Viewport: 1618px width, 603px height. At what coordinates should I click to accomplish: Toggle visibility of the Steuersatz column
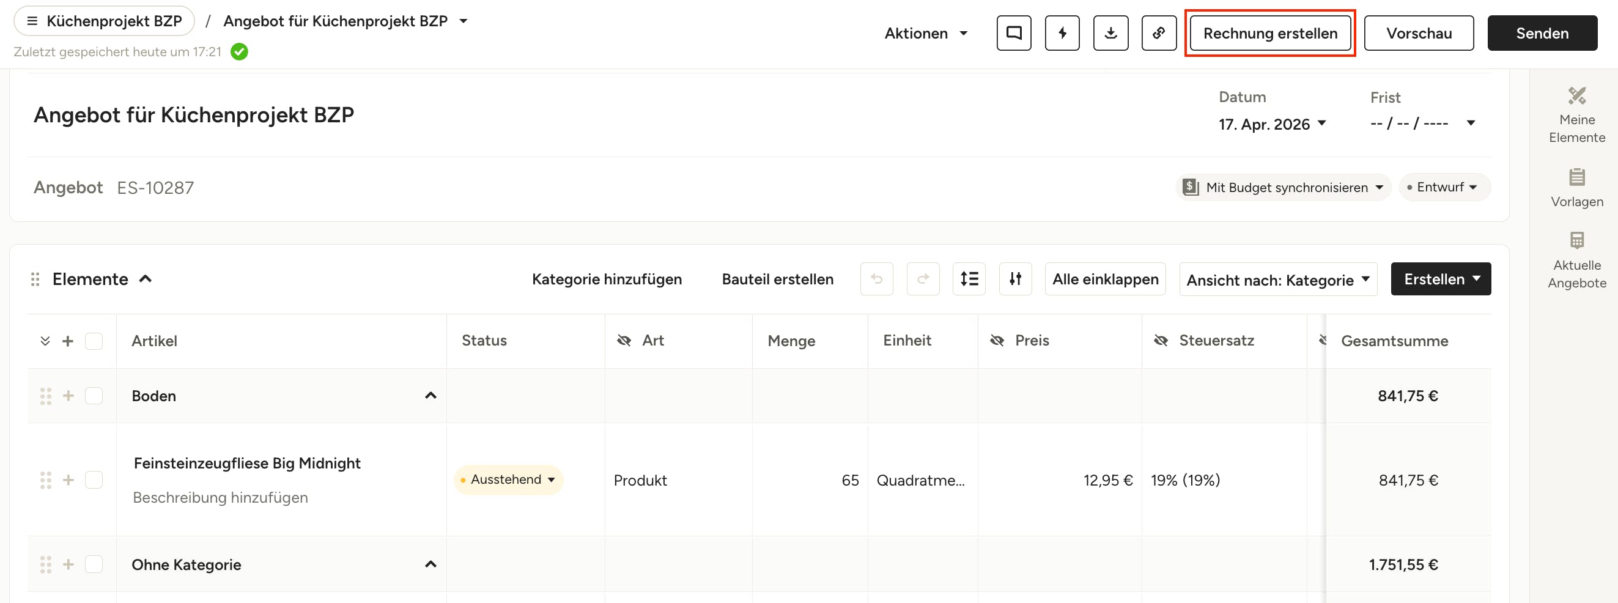coord(1161,341)
